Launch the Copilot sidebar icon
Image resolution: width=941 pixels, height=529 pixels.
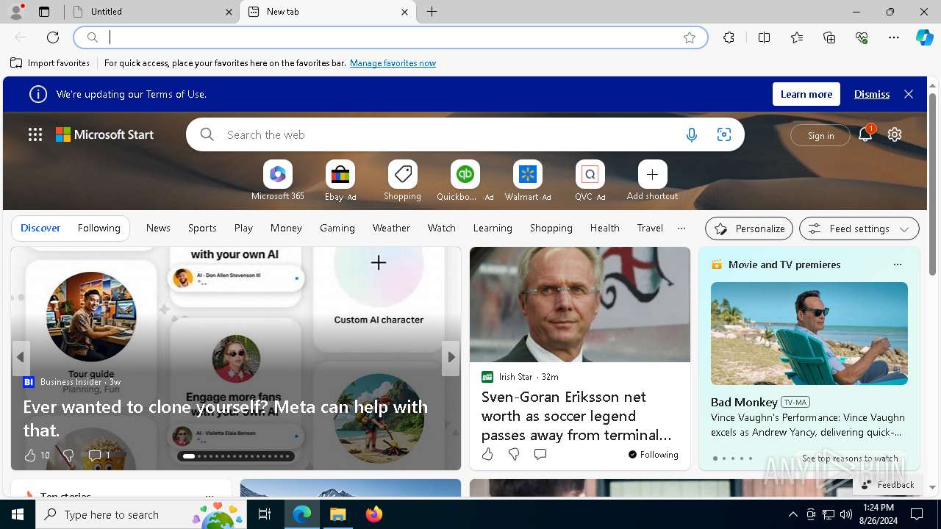924,37
